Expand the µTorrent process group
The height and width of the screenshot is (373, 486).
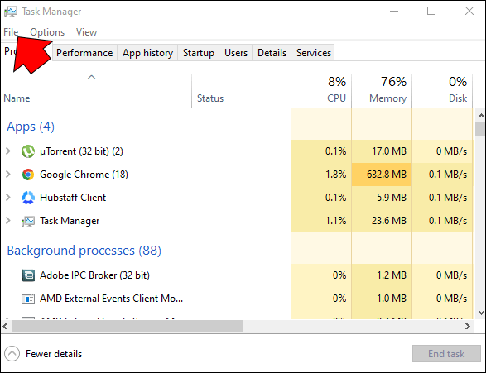coord(8,151)
